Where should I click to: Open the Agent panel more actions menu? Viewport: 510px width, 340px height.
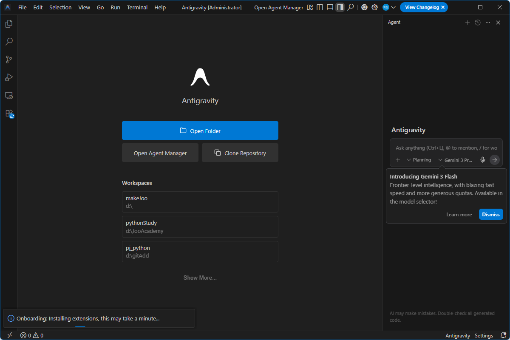[x=488, y=23]
